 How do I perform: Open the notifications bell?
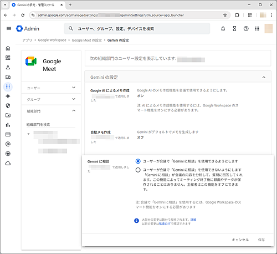coord(223,29)
